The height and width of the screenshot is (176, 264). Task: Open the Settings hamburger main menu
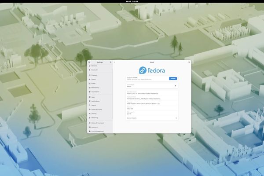(110, 62)
